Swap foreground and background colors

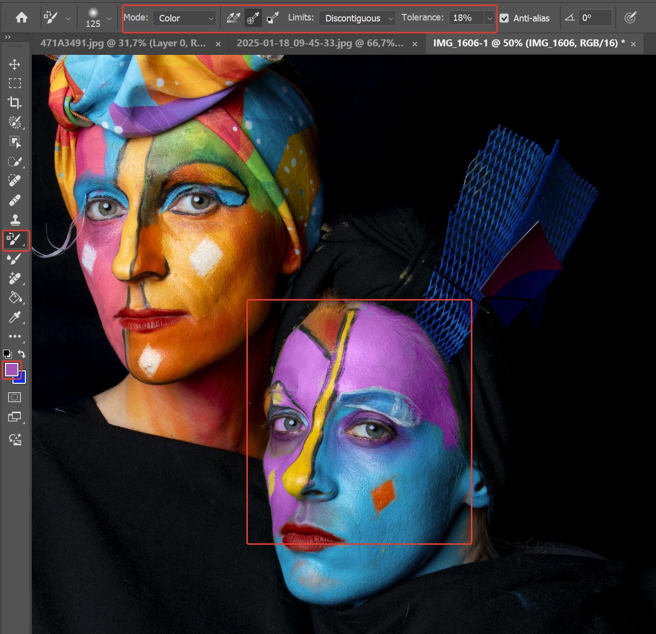tap(22, 354)
